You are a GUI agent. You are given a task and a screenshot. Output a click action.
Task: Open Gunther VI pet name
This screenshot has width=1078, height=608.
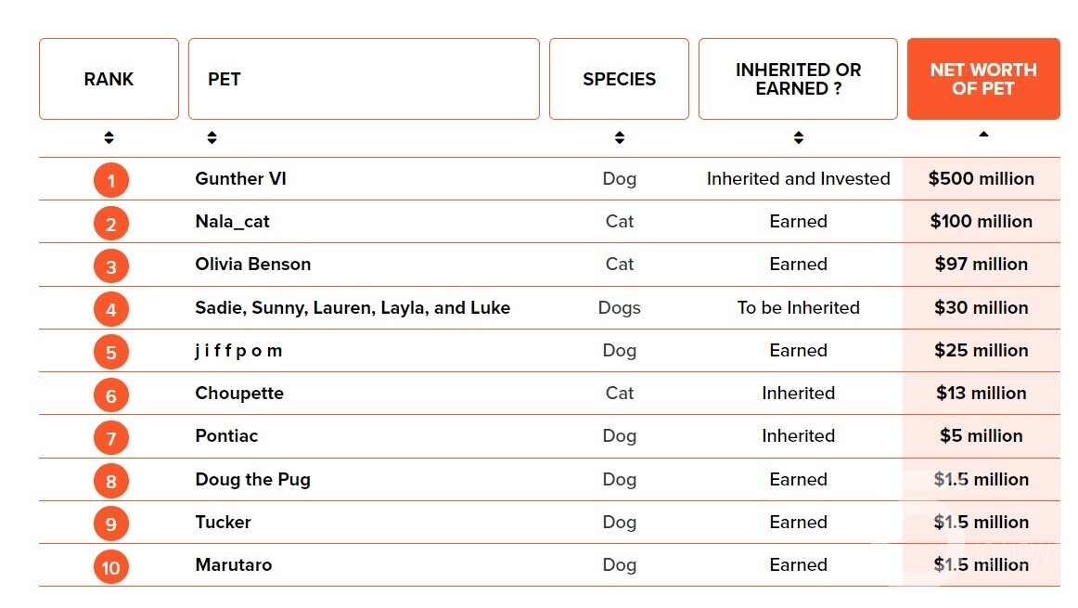(240, 179)
